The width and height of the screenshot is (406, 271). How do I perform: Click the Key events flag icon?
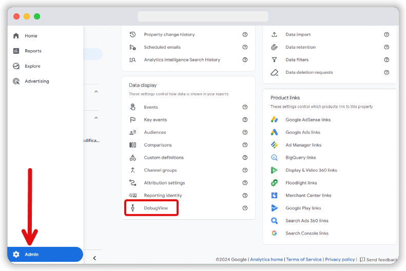[132, 119]
